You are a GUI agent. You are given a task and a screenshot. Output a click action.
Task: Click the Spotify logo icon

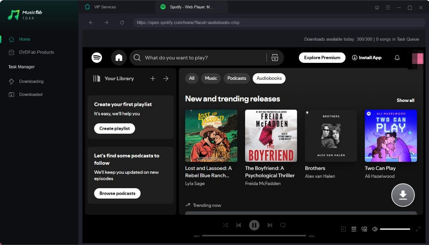pyautogui.click(x=97, y=57)
